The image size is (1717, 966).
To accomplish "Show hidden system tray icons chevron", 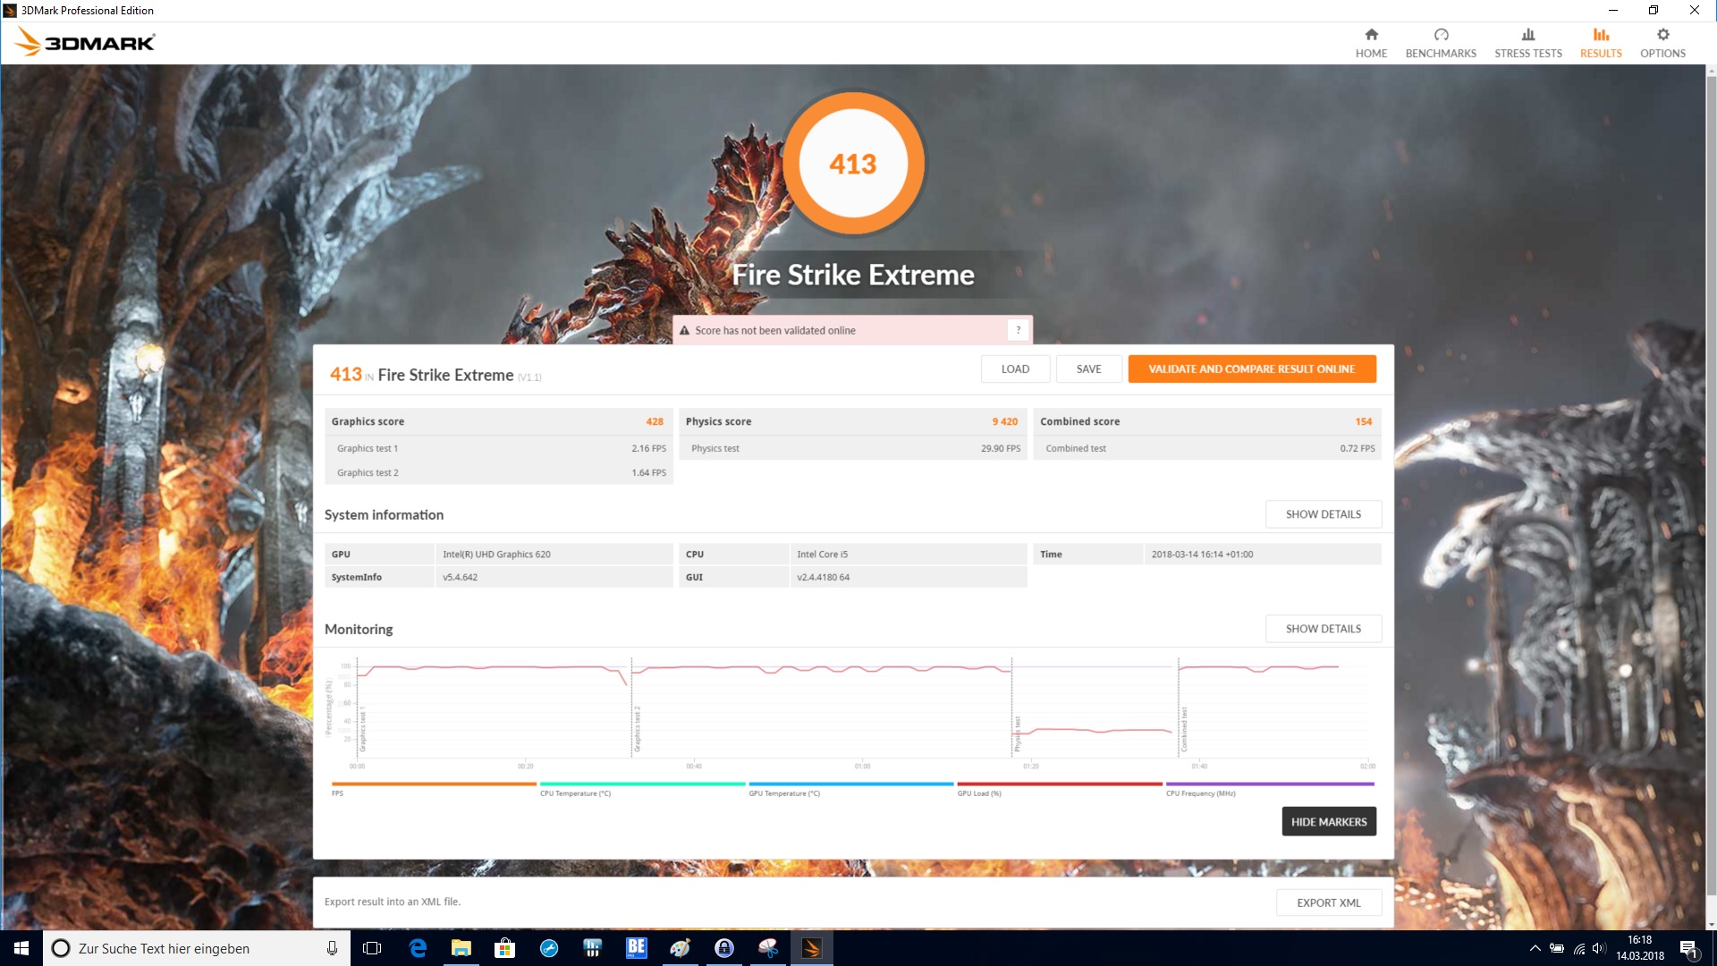I will pyautogui.click(x=1535, y=948).
